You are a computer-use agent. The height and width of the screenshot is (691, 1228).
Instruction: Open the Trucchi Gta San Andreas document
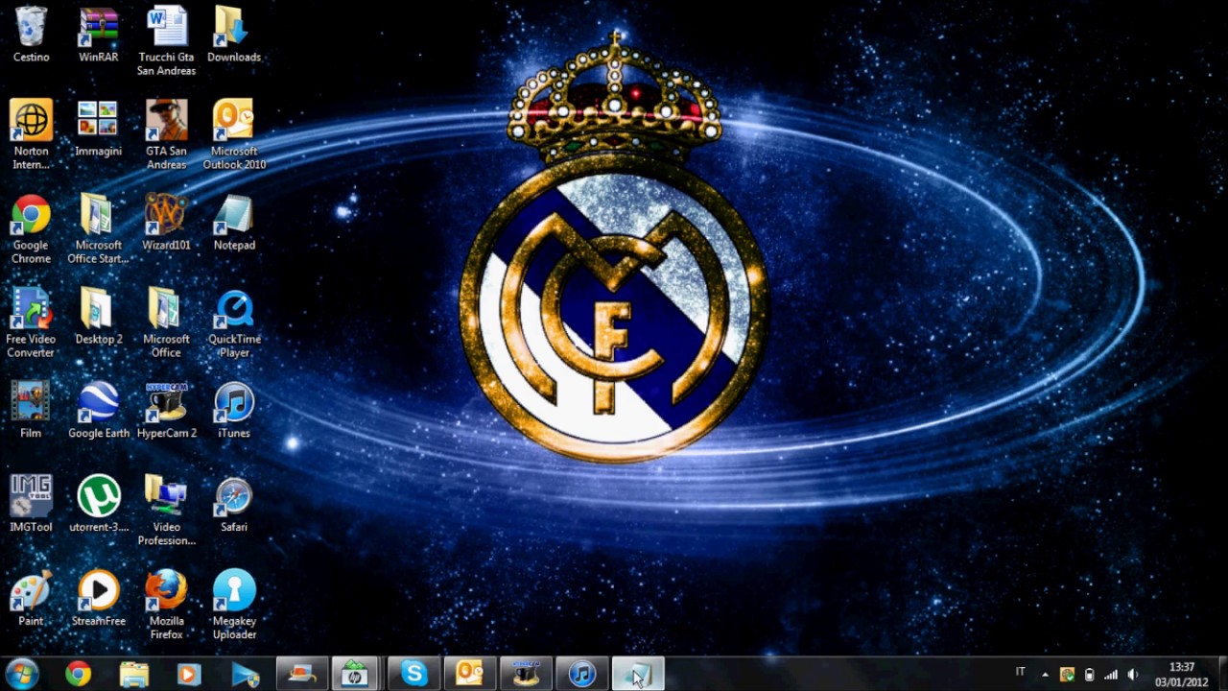pyautogui.click(x=166, y=41)
